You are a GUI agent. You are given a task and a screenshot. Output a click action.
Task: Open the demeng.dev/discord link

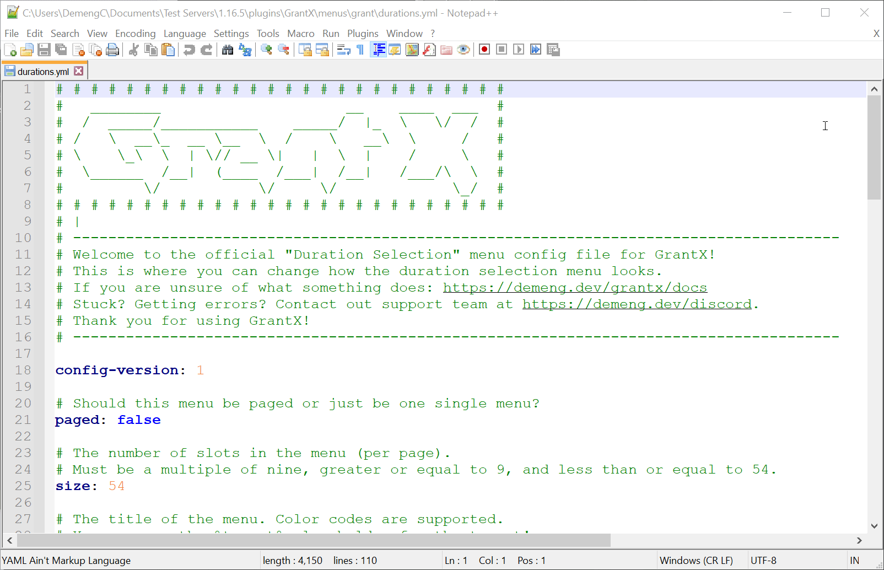(637, 304)
